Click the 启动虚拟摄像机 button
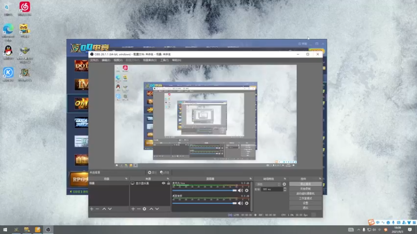Image resolution: width=417 pixels, height=234 pixels. coord(305,193)
